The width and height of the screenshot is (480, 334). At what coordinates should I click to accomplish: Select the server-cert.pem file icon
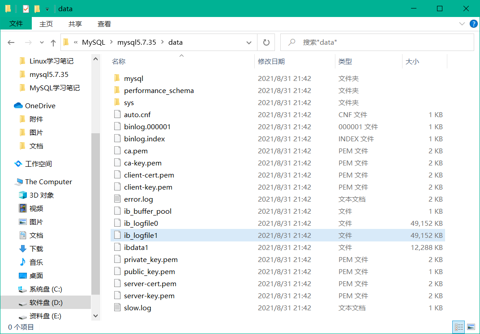(117, 283)
